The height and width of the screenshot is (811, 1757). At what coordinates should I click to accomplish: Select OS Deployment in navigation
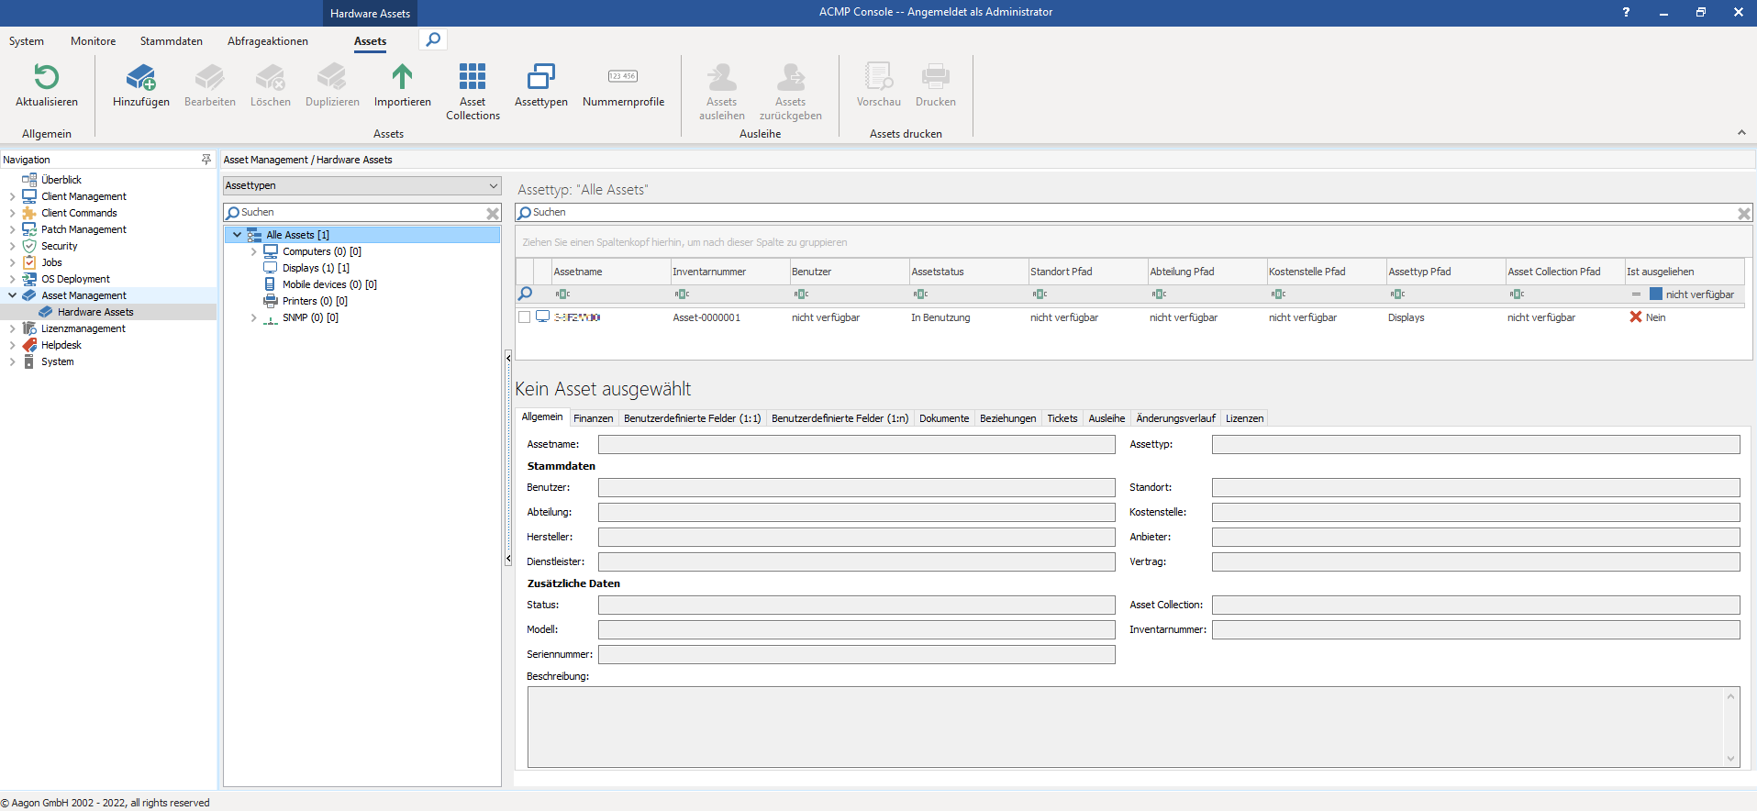pyautogui.click(x=75, y=279)
